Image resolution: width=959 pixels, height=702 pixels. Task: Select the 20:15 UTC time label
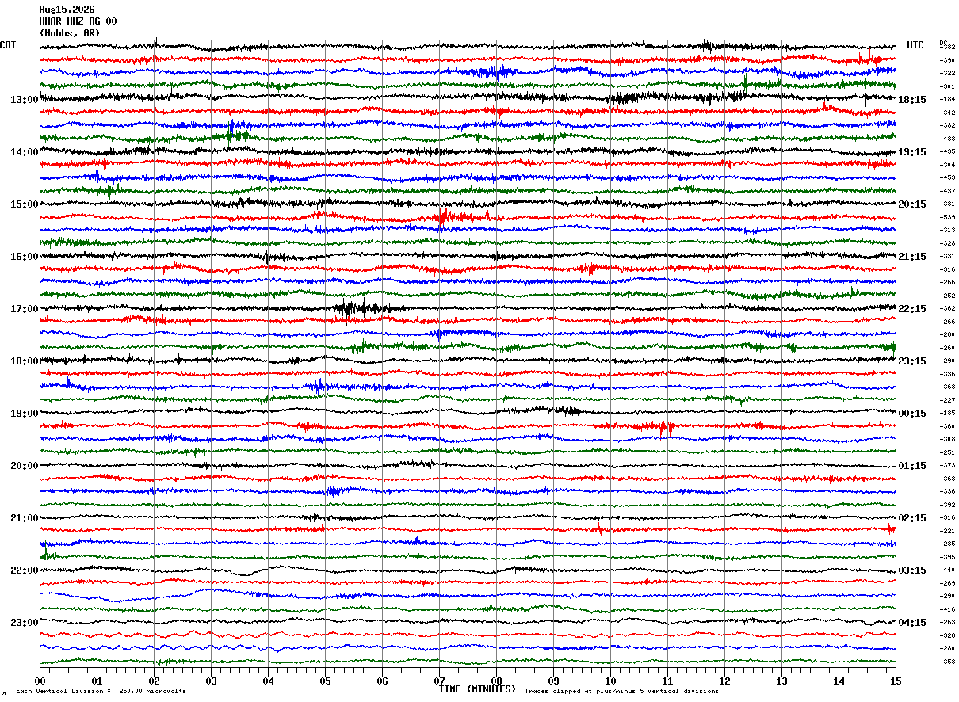[912, 204]
